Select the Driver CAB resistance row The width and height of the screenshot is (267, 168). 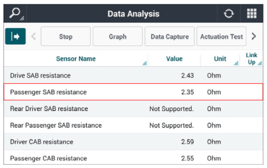coord(133,142)
